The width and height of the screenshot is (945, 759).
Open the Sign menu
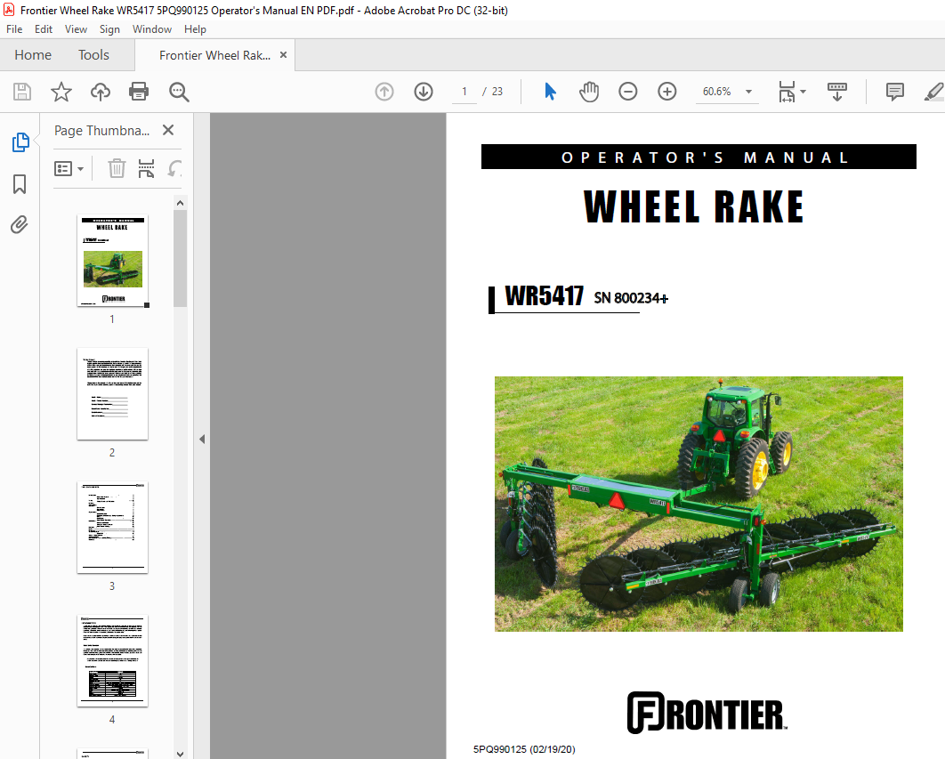[x=109, y=29]
